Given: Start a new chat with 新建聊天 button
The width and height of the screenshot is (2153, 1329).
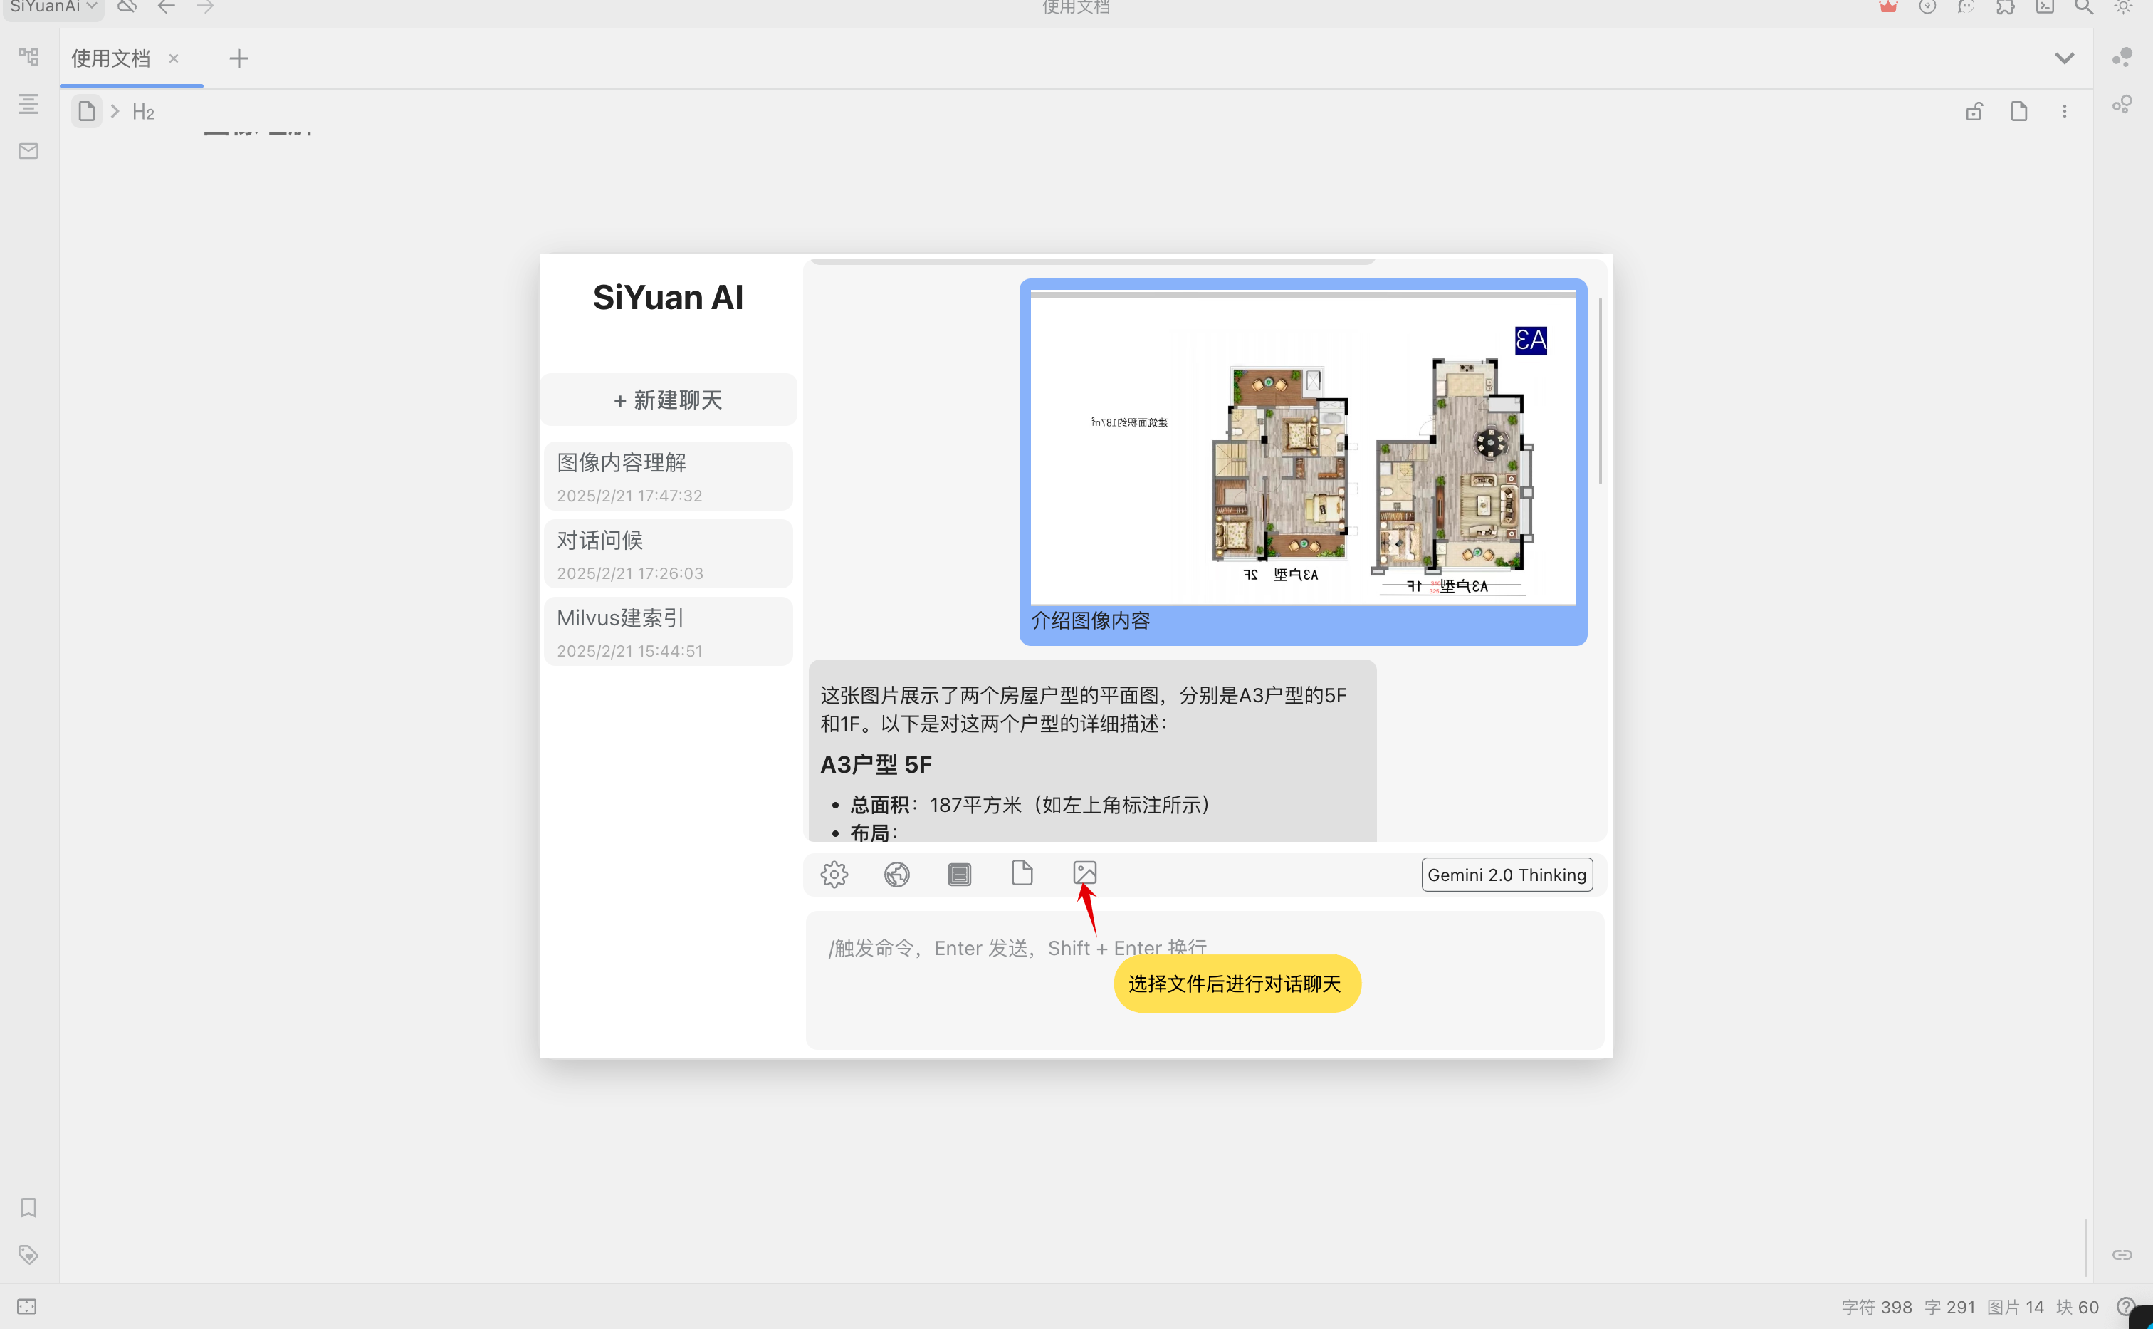Looking at the screenshot, I should pos(668,400).
